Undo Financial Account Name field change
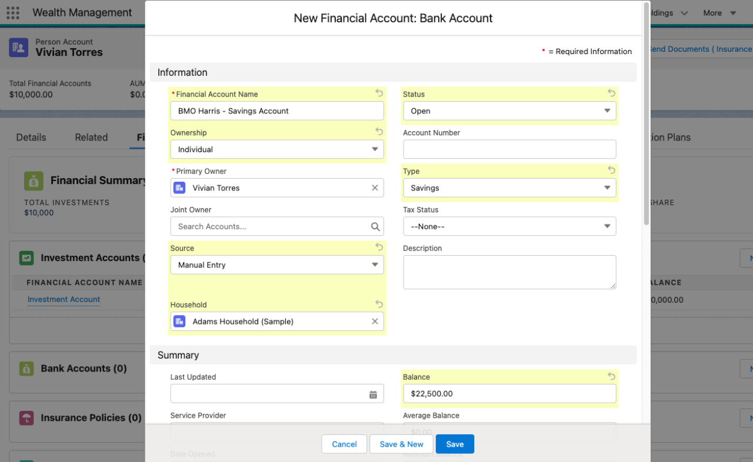This screenshot has width=753, height=462. click(379, 93)
